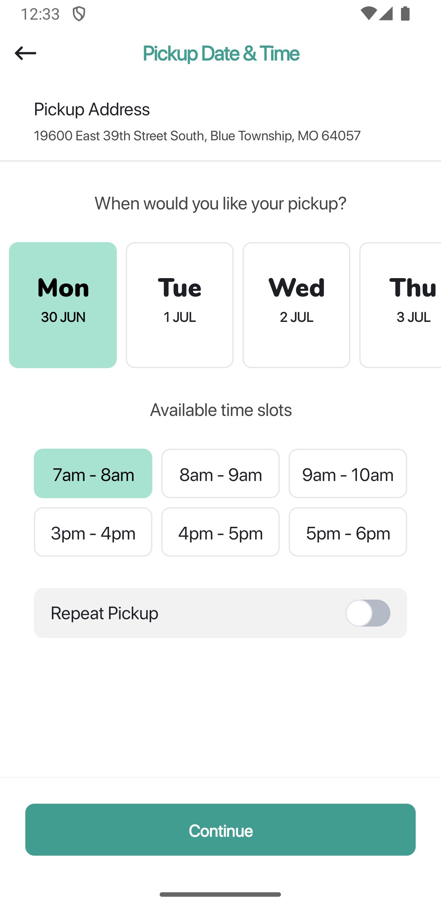Tap the bottom home gesture bar
The width and height of the screenshot is (441, 908).
click(x=220, y=895)
